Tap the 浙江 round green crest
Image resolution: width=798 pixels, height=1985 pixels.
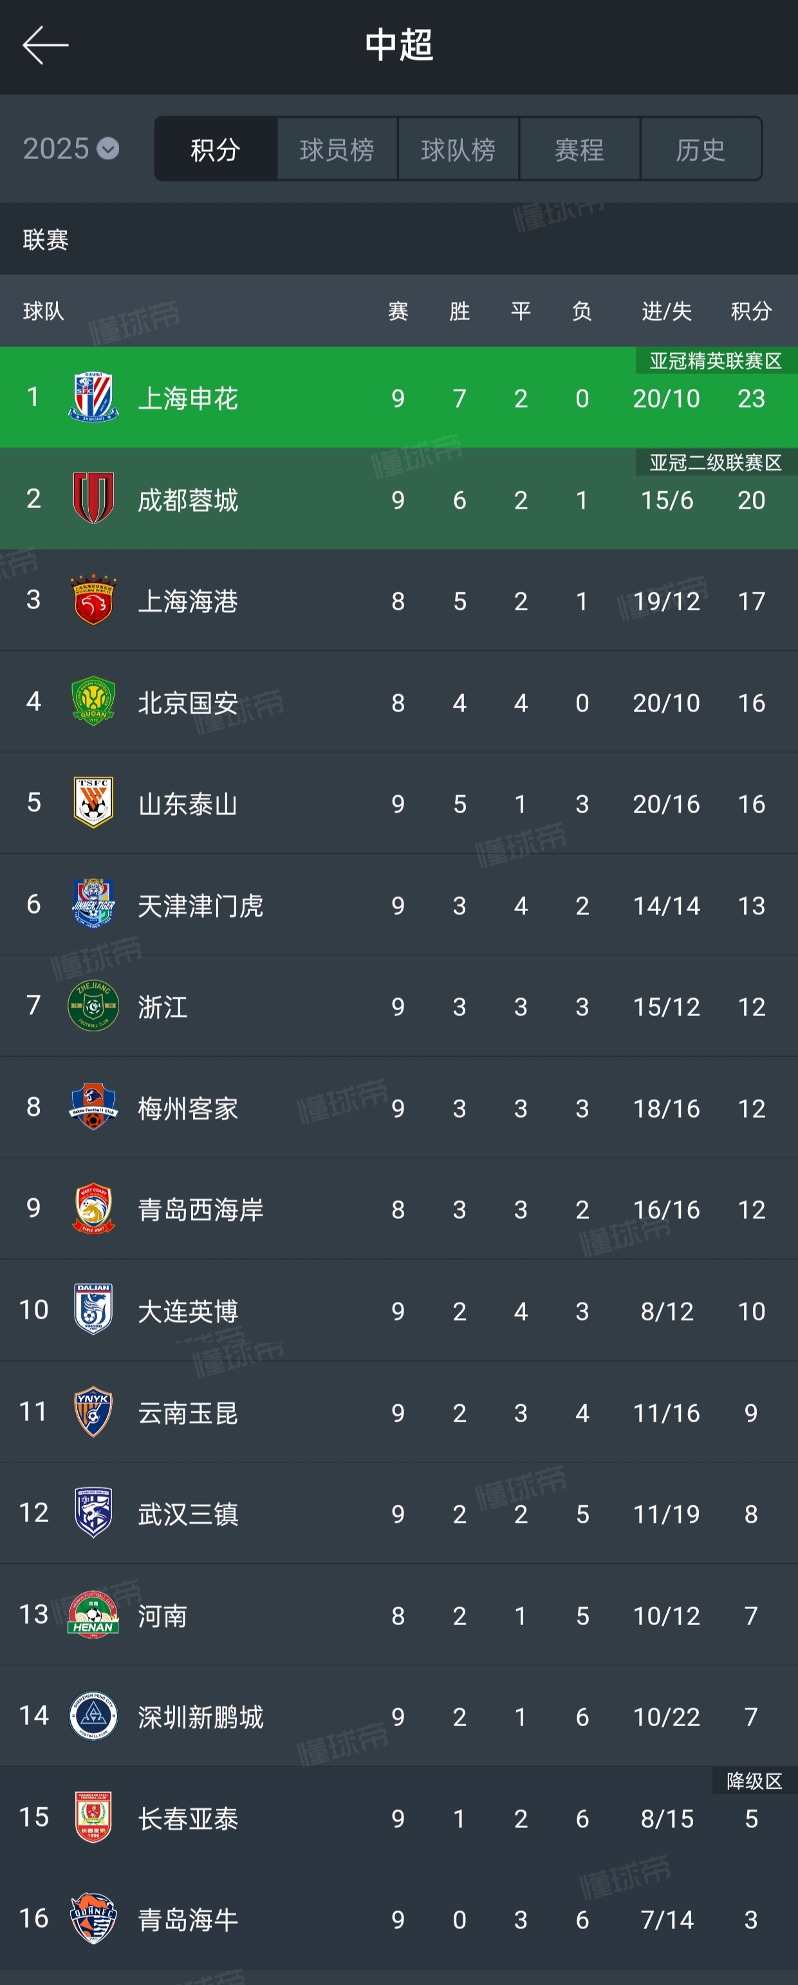[93, 1006]
